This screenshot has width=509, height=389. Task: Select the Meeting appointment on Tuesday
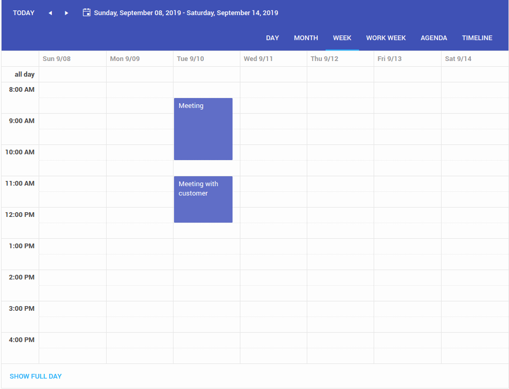point(203,129)
